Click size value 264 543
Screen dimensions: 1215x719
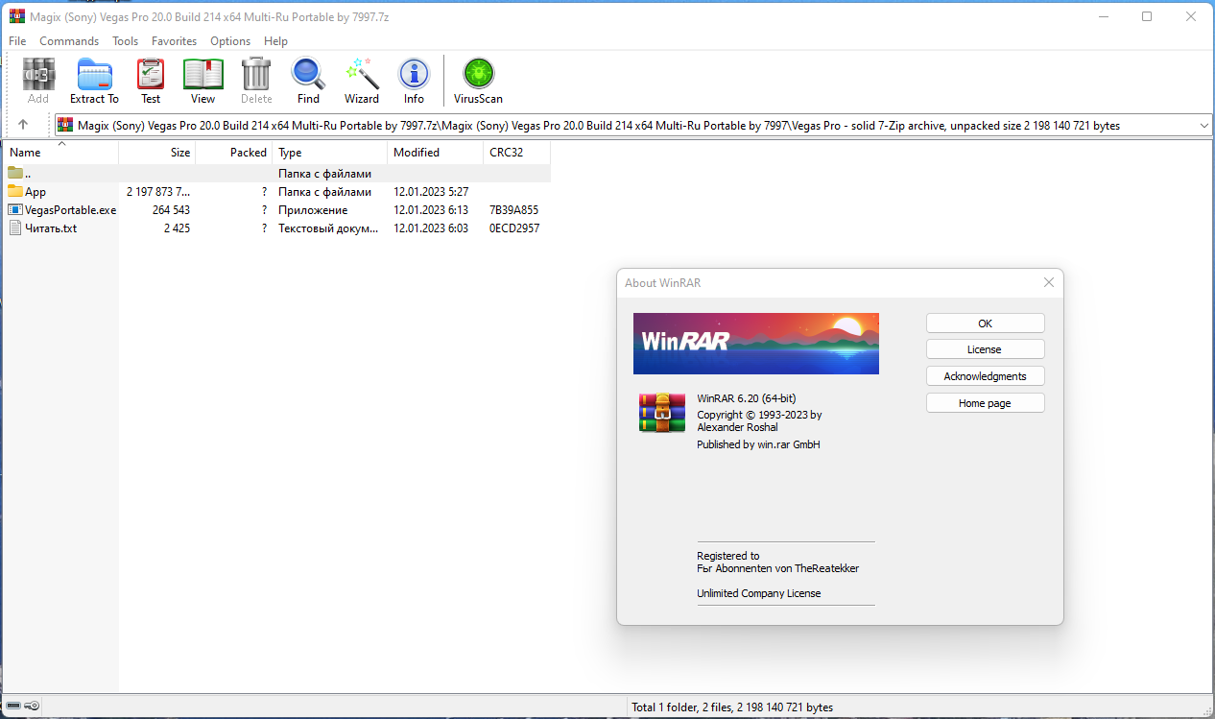point(171,210)
